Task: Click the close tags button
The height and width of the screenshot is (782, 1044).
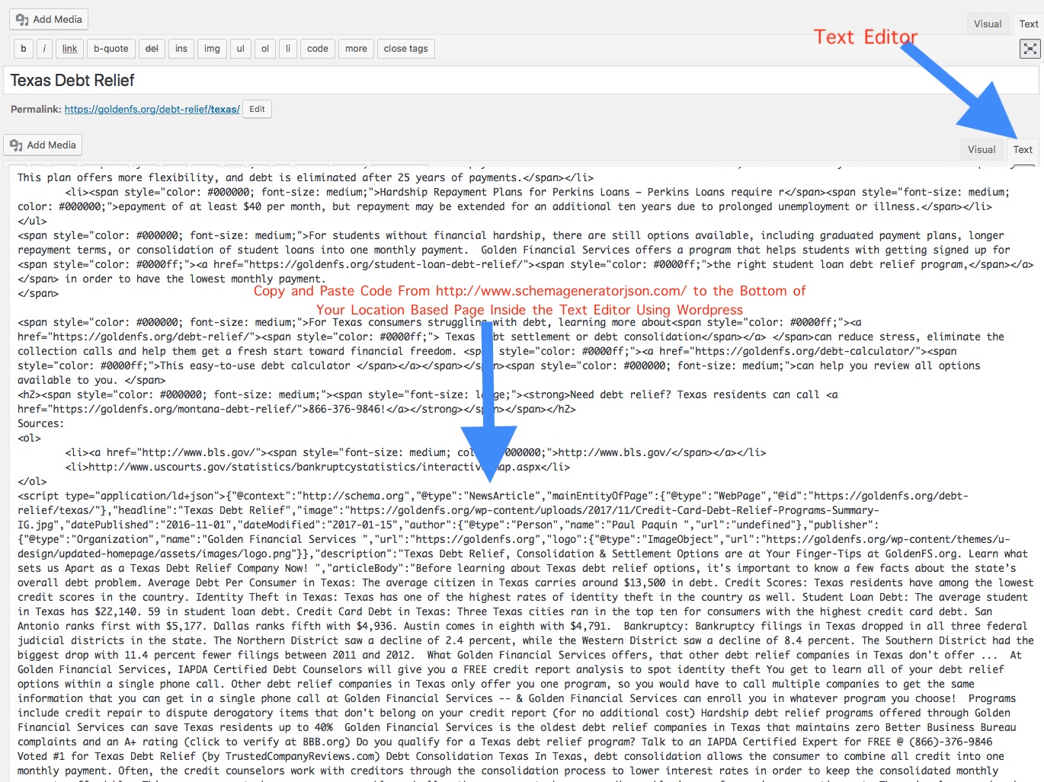Action: (x=405, y=49)
